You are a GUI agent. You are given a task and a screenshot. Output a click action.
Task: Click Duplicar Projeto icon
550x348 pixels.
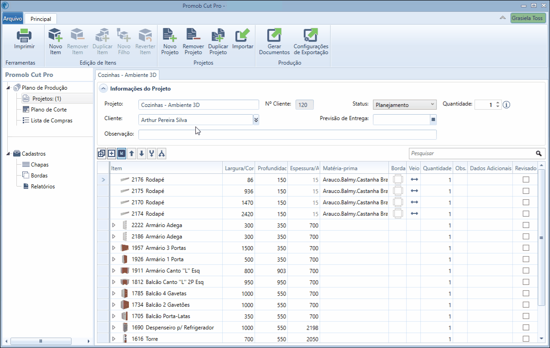tap(218, 35)
